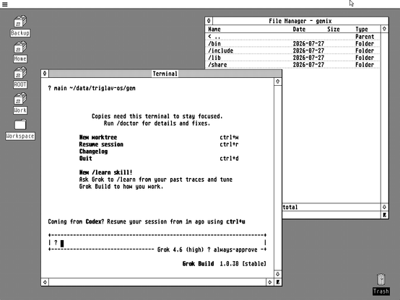Click the Terminal prompt input box
This screenshot has height=300, width=400.
point(157,242)
